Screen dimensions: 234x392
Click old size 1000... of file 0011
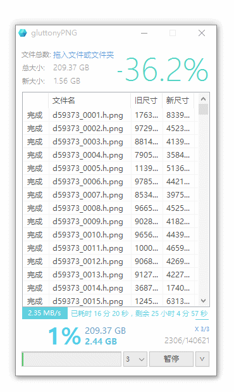point(147,248)
